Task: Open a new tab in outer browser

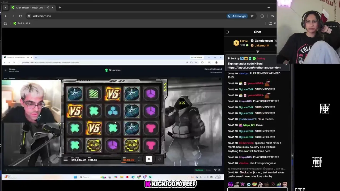Action: coord(60,7)
